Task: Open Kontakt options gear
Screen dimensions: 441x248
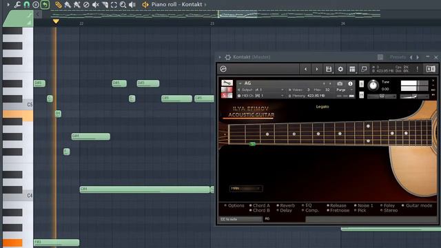Action: [340, 69]
